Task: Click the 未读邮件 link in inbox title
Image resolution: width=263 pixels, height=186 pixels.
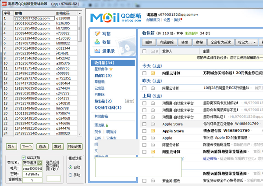Action: click(x=191, y=33)
